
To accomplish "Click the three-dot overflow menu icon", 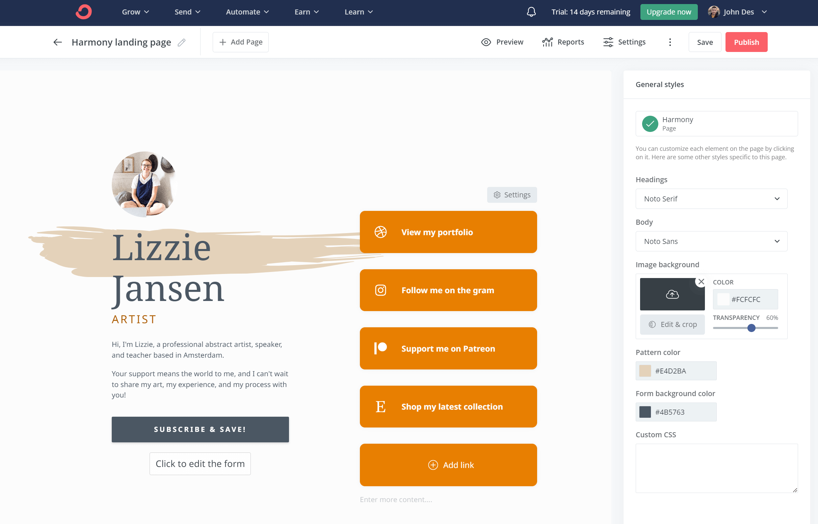I will click(669, 42).
